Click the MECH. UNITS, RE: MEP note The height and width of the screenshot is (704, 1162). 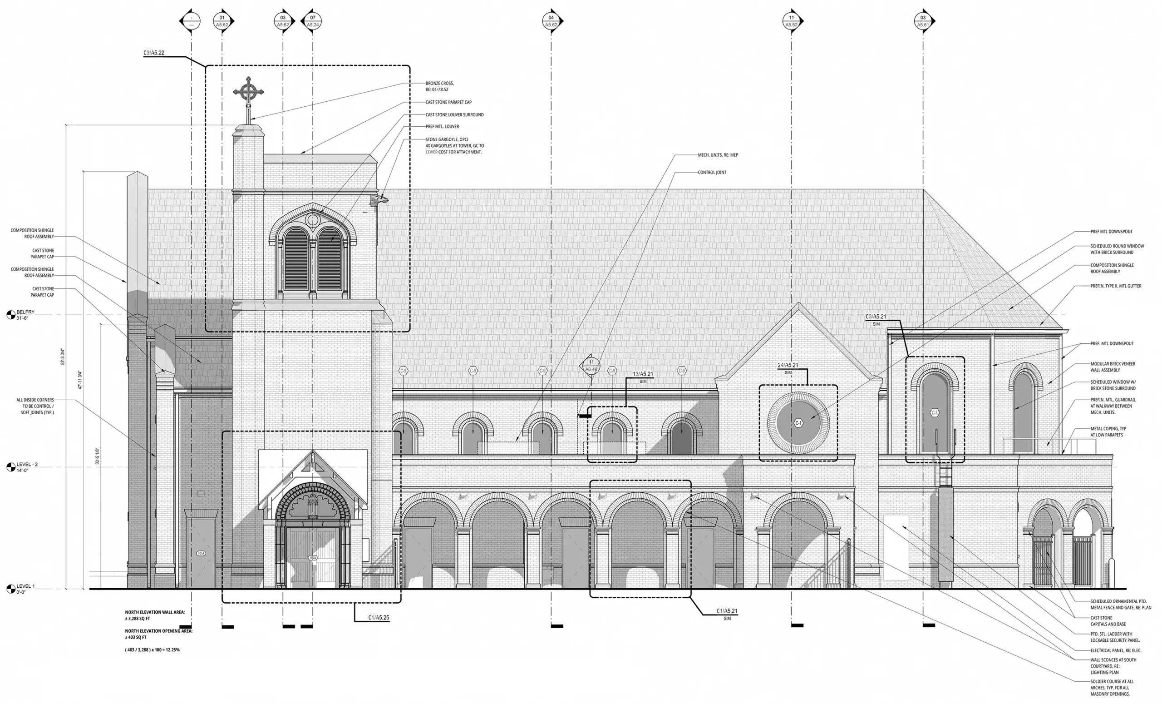tap(718, 155)
